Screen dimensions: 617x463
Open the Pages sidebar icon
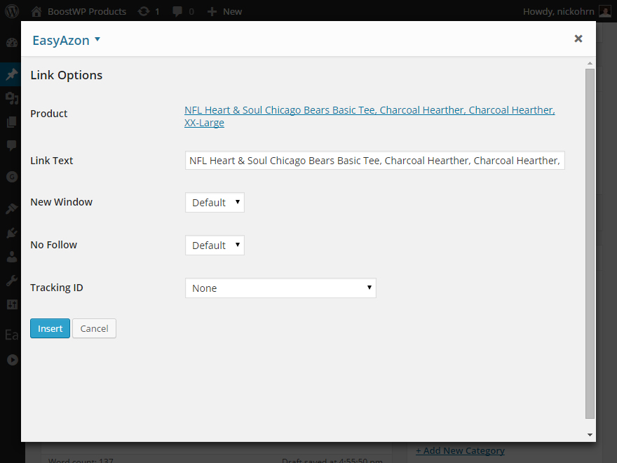click(12, 121)
